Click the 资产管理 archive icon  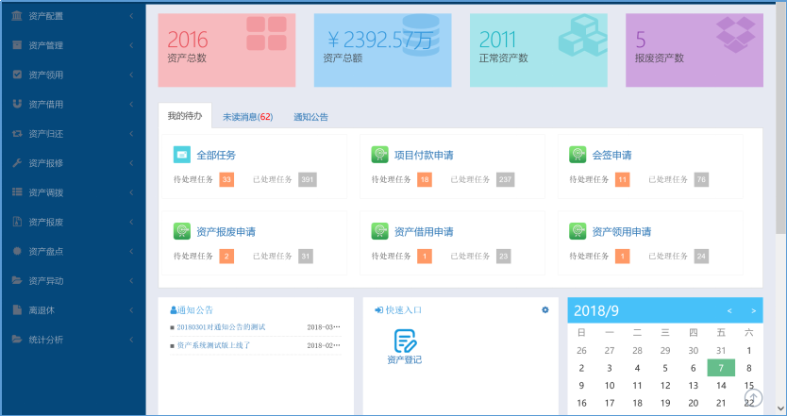17,45
